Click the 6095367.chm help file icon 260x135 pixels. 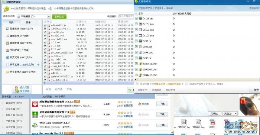(x=140, y=69)
